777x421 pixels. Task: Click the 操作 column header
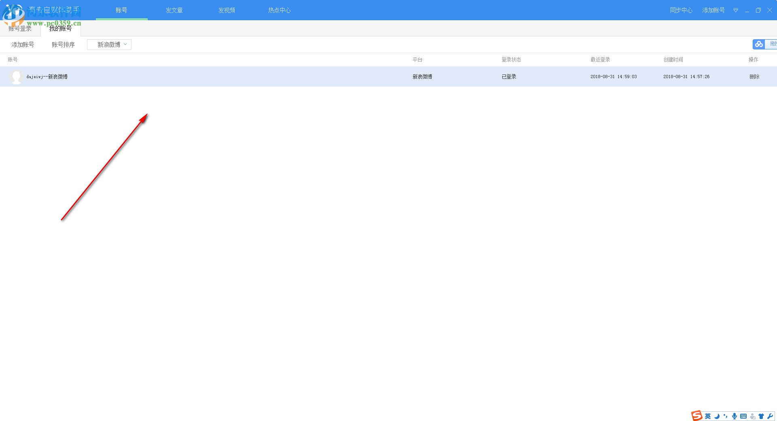pos(753,60)
